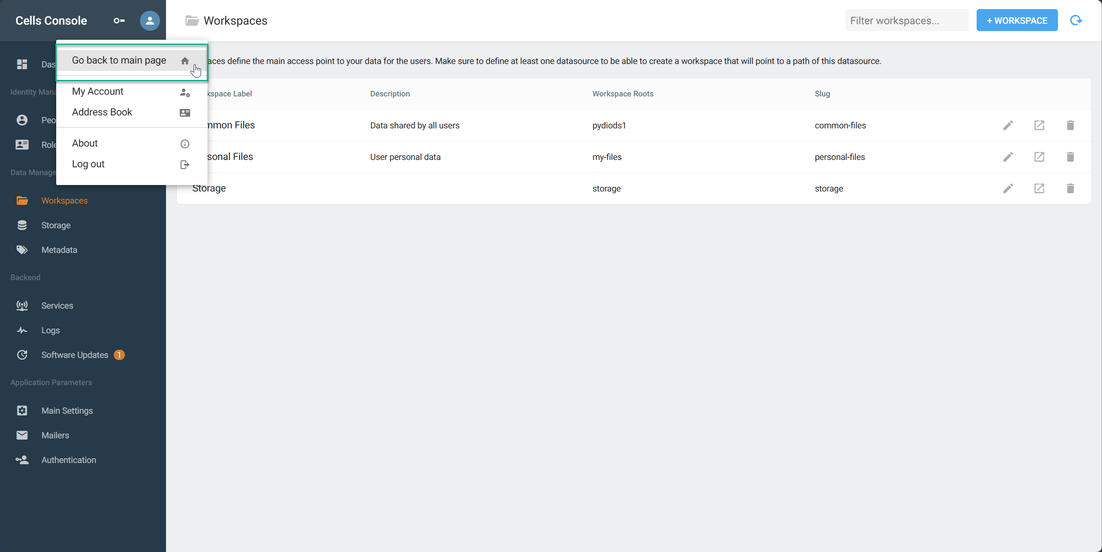The width and height of the screenshot is (1102, 552).
Task: Edit the Storage workspace row
Action: [1008, 188]
